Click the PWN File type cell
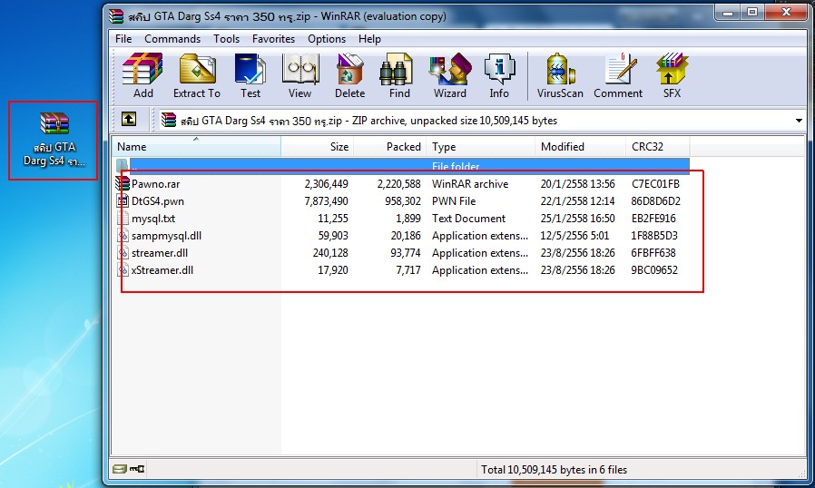815x488 pixels. point(454,201)
